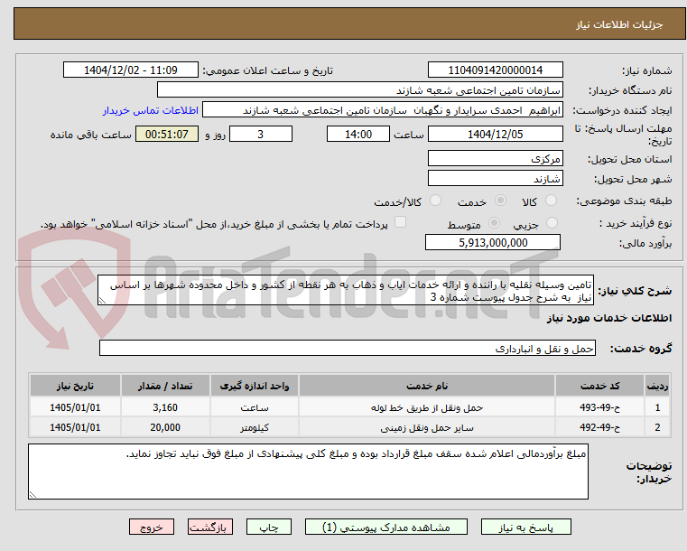Select the خدمت radio button
The image size is (687, 551).
500,201
